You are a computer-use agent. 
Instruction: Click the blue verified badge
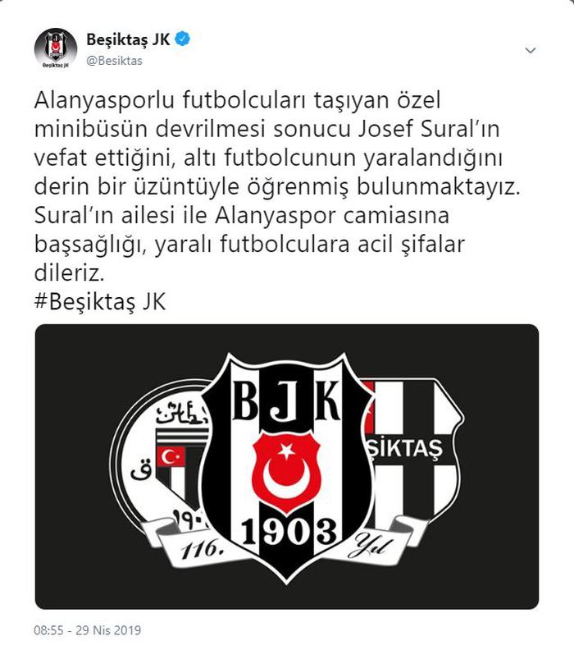point(182,39)
